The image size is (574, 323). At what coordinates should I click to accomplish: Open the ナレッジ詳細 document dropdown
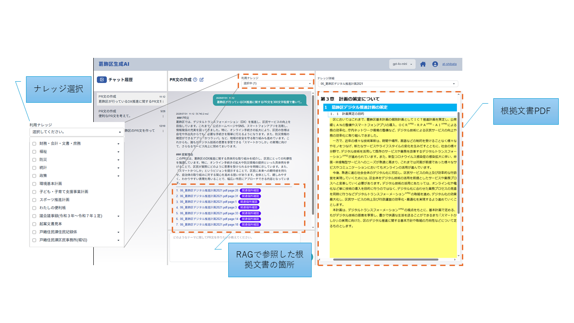tap(388, 84)
